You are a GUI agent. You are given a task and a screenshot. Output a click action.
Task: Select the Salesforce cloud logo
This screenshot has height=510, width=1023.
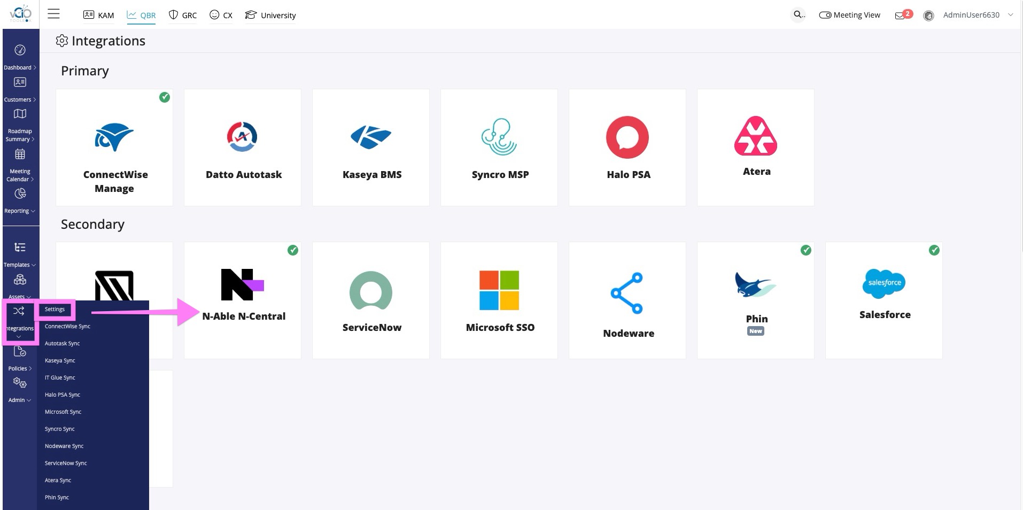(884, 283)
